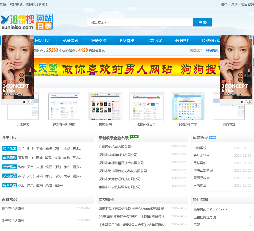Open the 迅雷搜网址导航 thumbnail
This screenshot has width=254, height=231.
coord(64,107)
